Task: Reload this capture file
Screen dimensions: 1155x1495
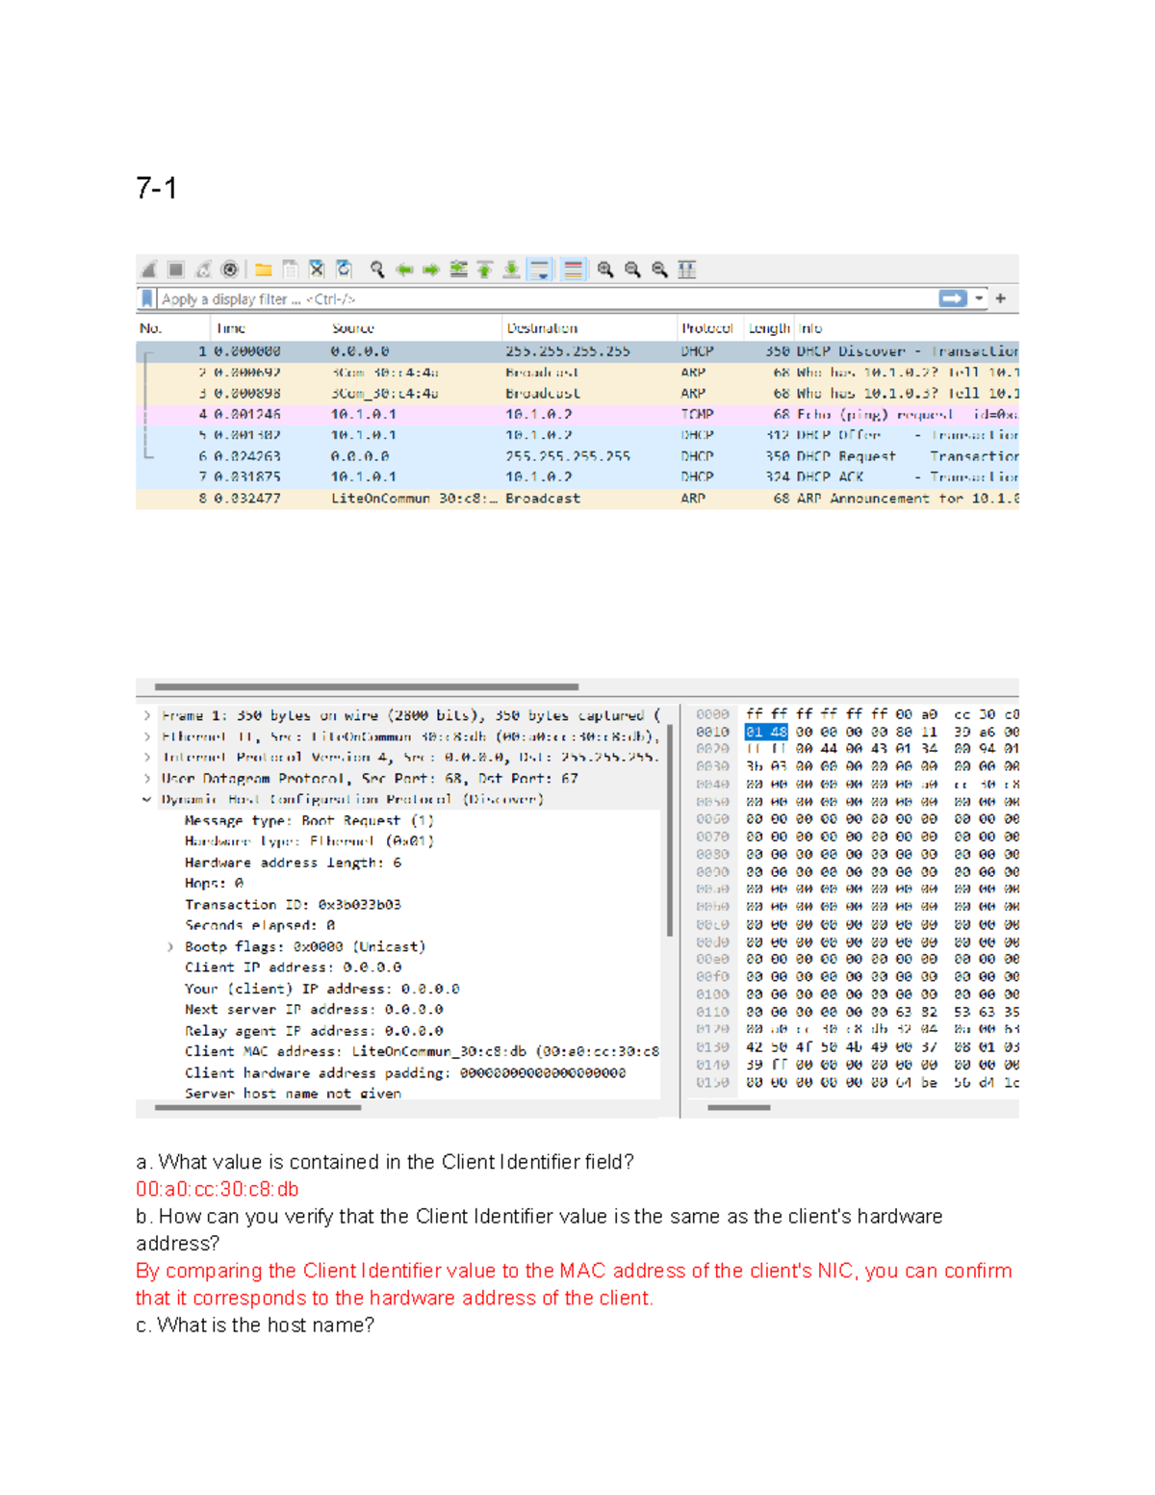Action: [x=343, y=269]
